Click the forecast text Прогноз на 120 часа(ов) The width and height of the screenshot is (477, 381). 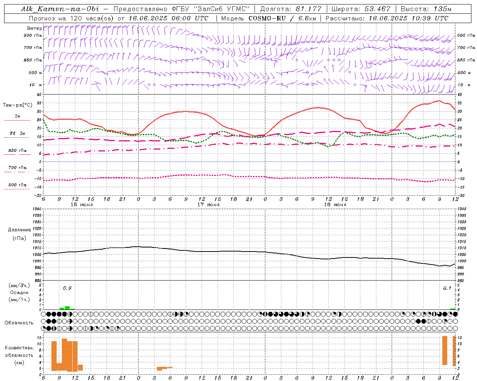[x=72, y=18]
